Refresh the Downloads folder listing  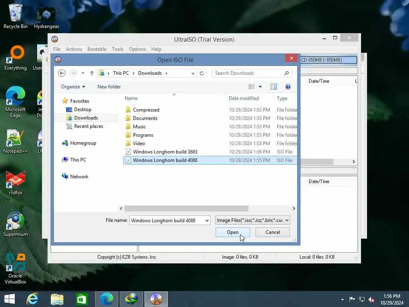click(x=202, y=74)
